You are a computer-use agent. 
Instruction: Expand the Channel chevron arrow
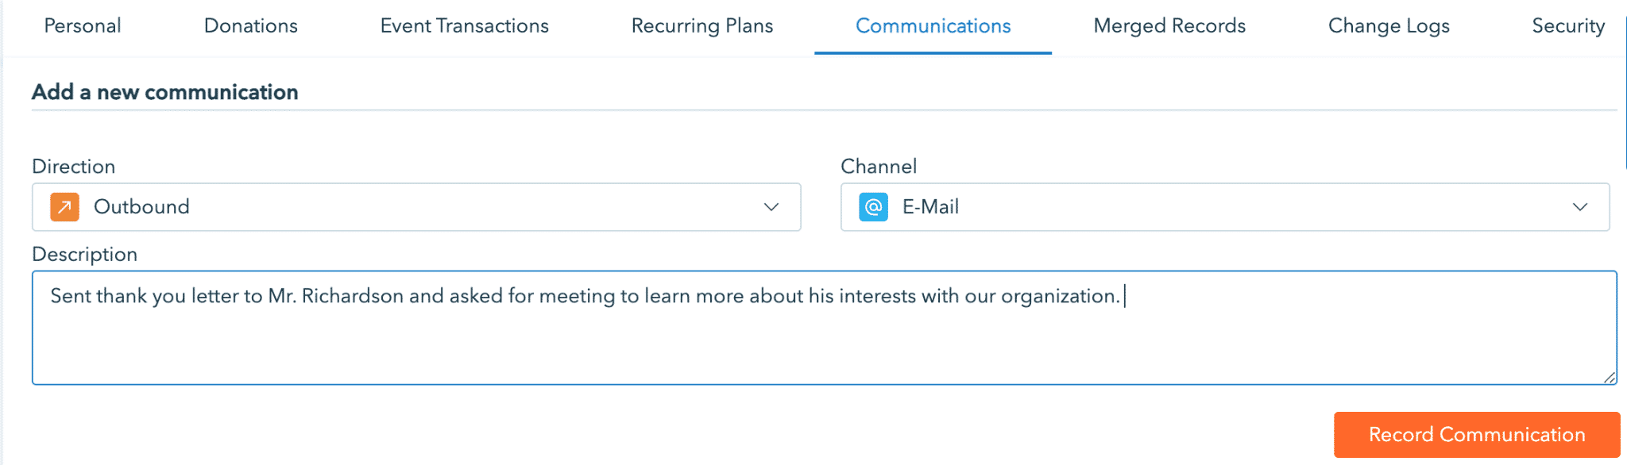point(1579,207)
